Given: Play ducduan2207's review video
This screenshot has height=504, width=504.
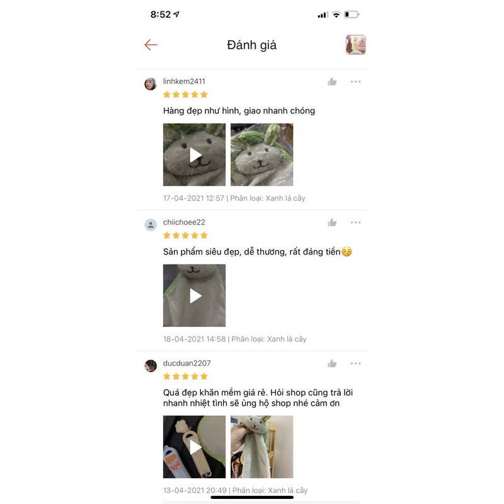Looking at the screenshot, I should coord(194,447).
